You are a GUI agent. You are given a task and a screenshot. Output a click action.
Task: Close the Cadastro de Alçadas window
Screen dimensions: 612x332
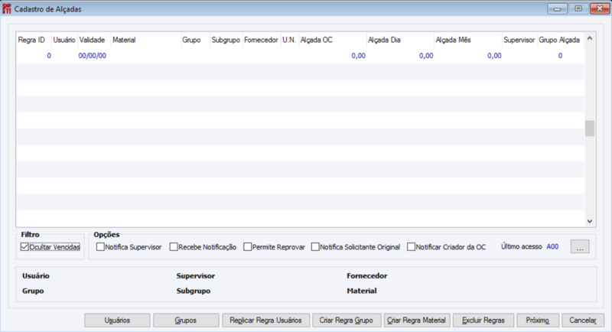tap(600, 8)
